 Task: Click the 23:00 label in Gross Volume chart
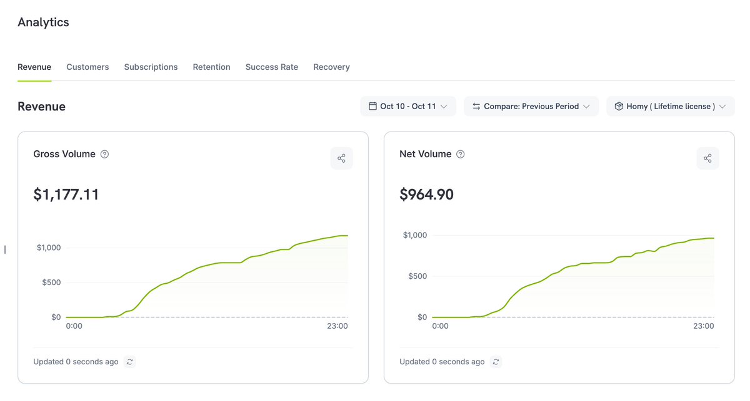pyautogui.click(x=337, y=326)
